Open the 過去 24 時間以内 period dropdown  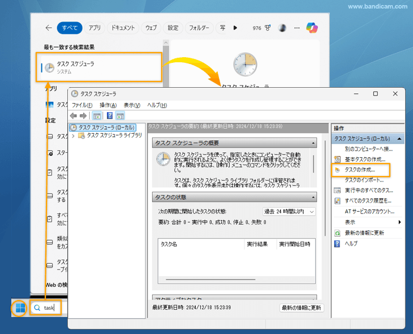point(289,212)
